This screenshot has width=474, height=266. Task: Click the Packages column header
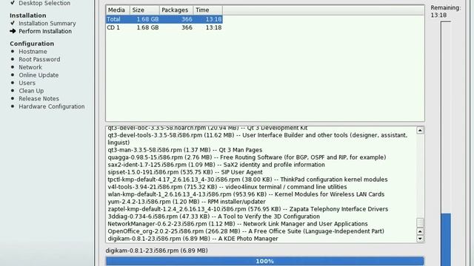pos(176,10)
